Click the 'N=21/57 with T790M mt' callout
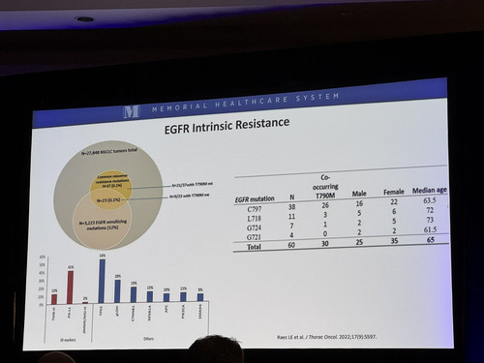484x363 pixels. 192,185
